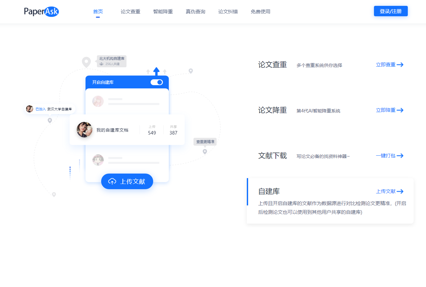
Task: Open the 首页 navigation tab
Action: (98, 12)
